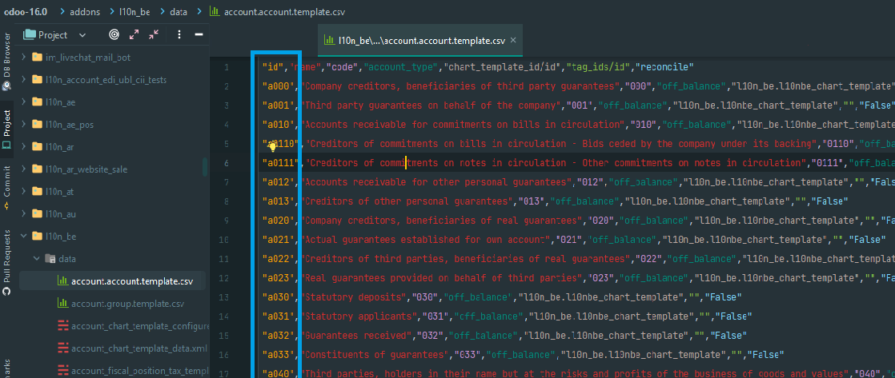Expand the l10n_ar_website_sale folder
Viewport: 895px width, 378px height.
(x=24, y=169)
